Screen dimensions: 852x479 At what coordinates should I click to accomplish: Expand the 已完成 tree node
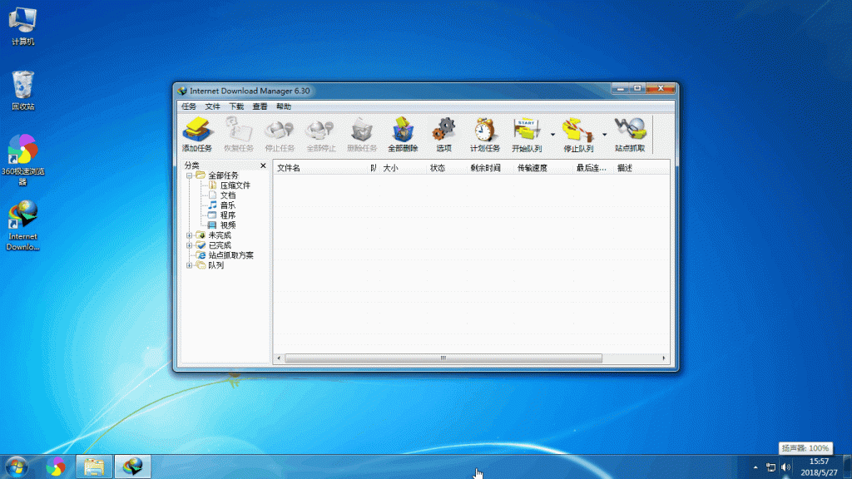pos(189,245)
